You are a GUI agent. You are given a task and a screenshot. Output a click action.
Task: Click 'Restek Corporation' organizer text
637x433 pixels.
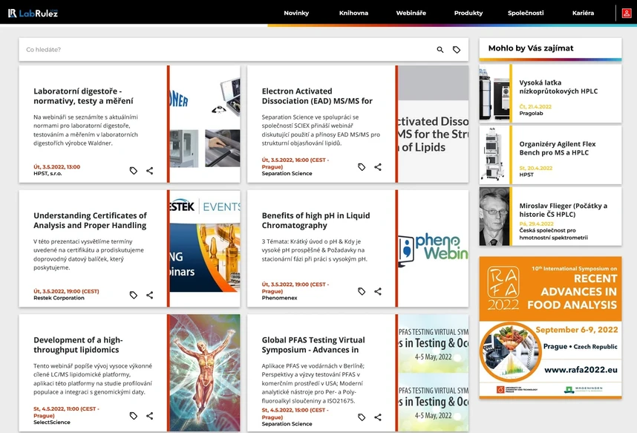coord(59,298)
